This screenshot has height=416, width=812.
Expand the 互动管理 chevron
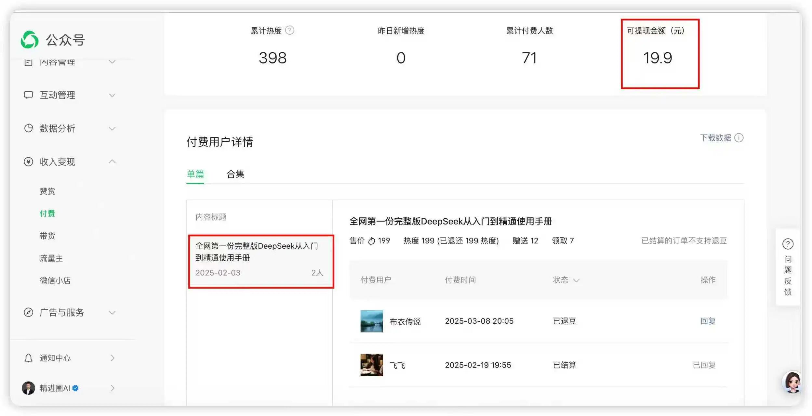pos(112,95)
